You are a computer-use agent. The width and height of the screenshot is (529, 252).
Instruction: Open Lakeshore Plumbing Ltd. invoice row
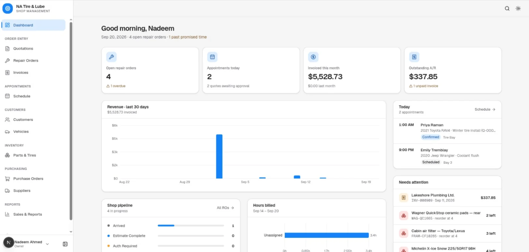coord(448,198)
